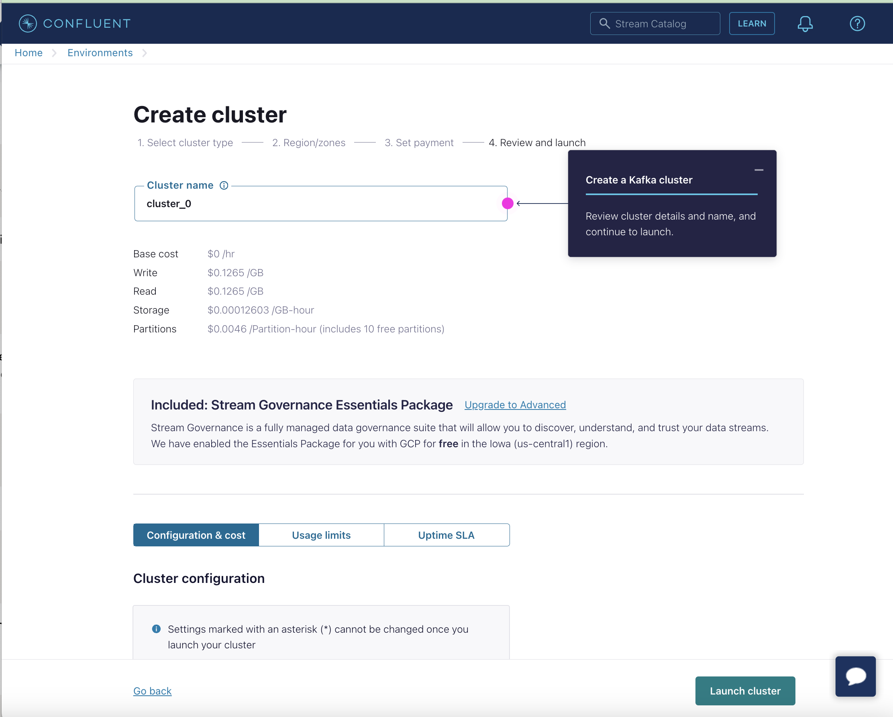Minimize the Create a Kafka cluster tooltip
Viewport: 893px width, 717px height.
coord(759,170)
